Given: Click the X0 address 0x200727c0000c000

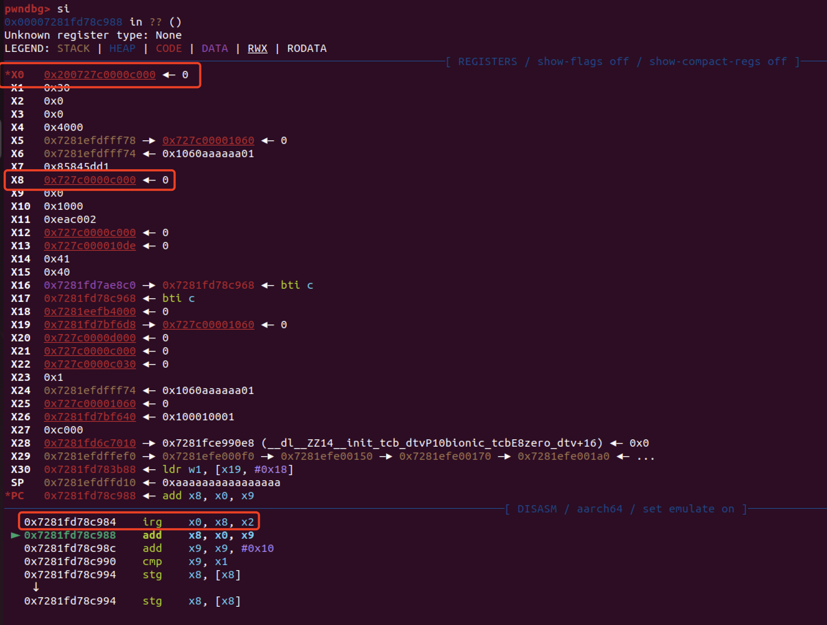Looking at the screenshot, I should (x=99, y=75).
